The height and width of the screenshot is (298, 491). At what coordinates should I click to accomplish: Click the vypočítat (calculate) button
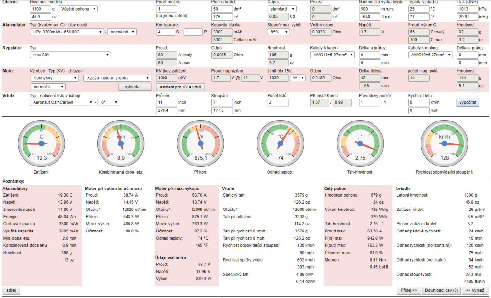tap(468, 102)
